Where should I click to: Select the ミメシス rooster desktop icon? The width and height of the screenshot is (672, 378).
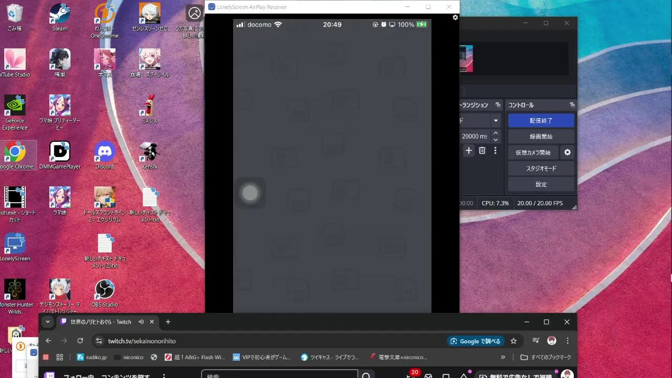tap(150, 109)
